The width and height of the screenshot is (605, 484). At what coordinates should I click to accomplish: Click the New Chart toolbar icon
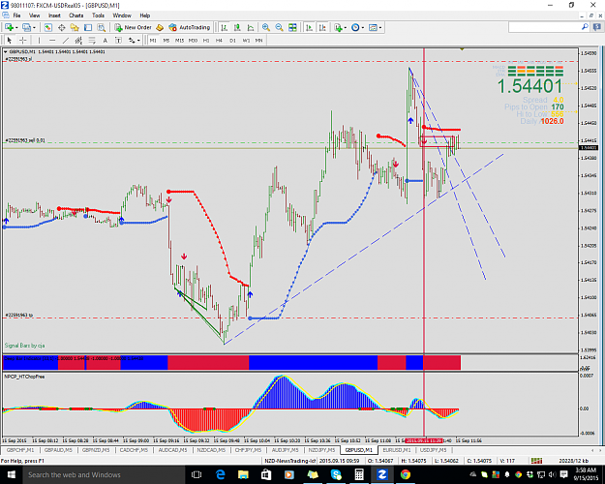[8, 27]
